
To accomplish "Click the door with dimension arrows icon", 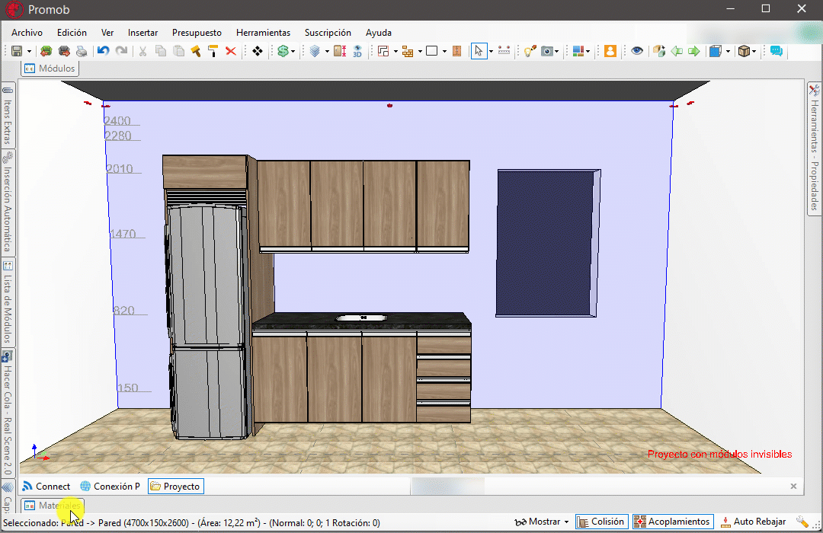I will tap(340, 51).
